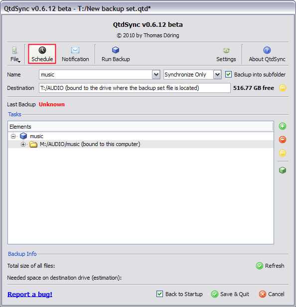Edit the task with the yellow dots icon beside the list
Screen dimensions: 296x307
tap(283, 153)
